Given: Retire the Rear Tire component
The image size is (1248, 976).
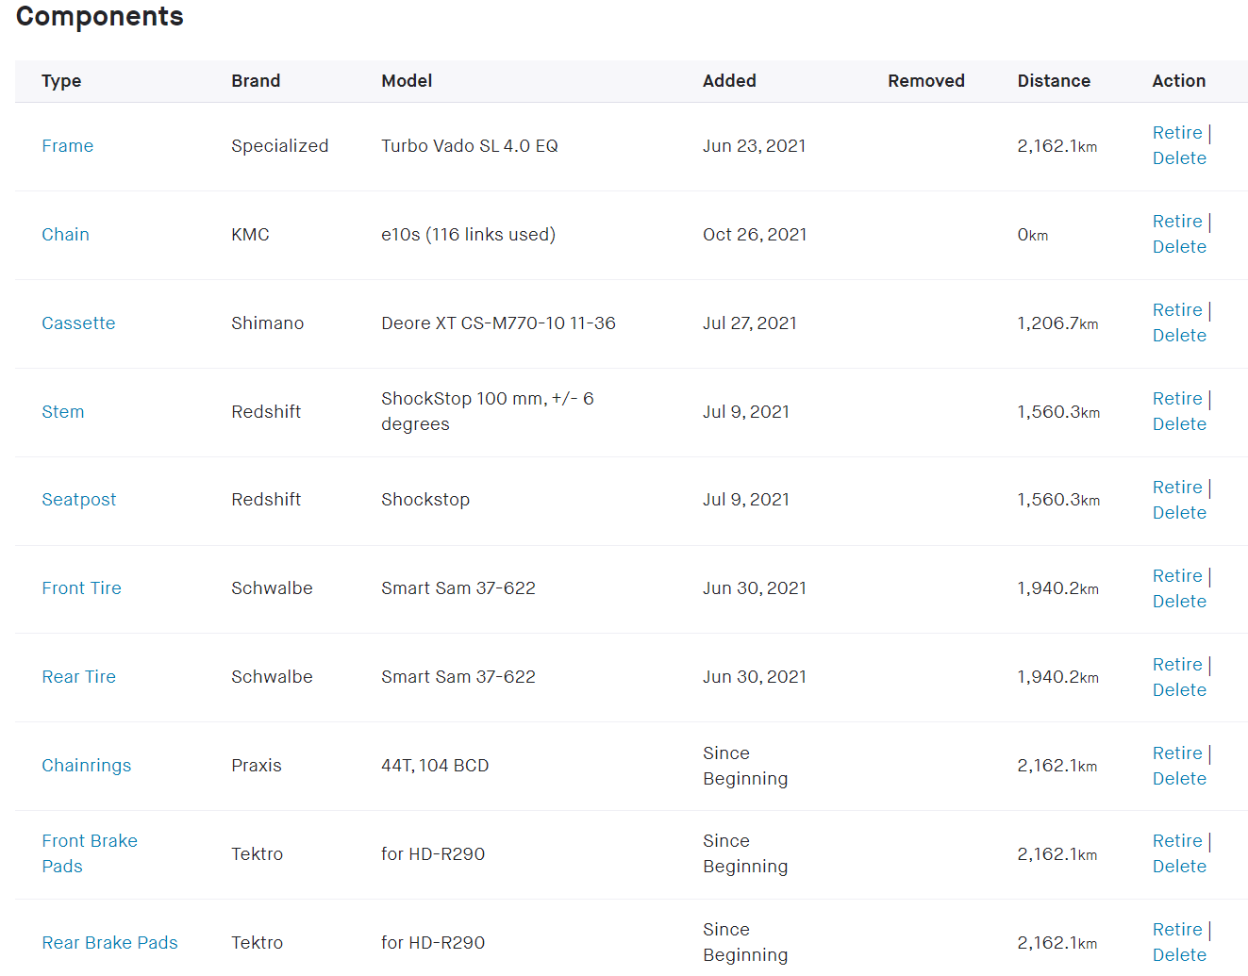Looking at the screenshot, I should 1176,665.
